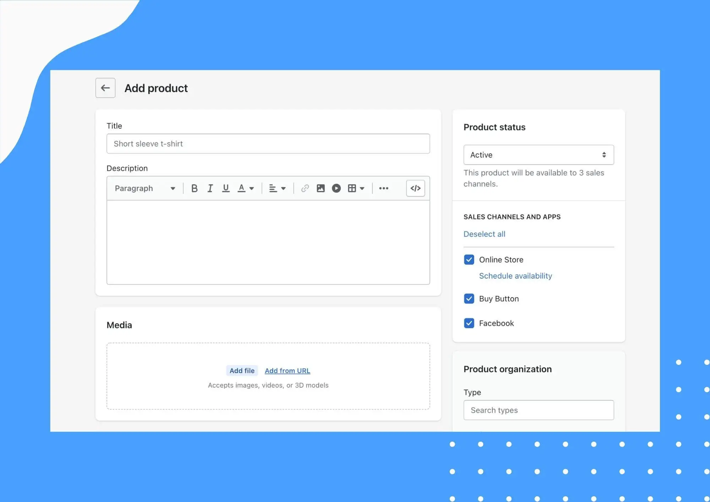
Task: Expand the text alignment dropdown
Action: [277, 188]
